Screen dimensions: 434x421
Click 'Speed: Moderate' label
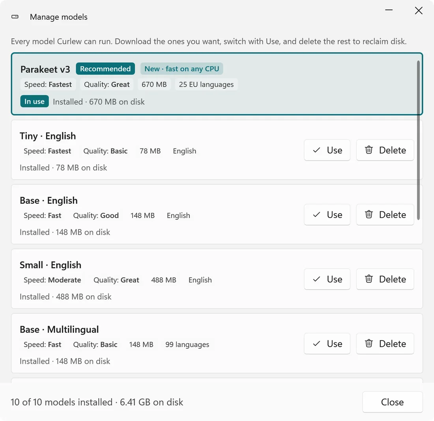(x=52, y=280)
